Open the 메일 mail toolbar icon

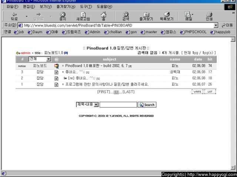pyautogui.click(x=188, y=17)
